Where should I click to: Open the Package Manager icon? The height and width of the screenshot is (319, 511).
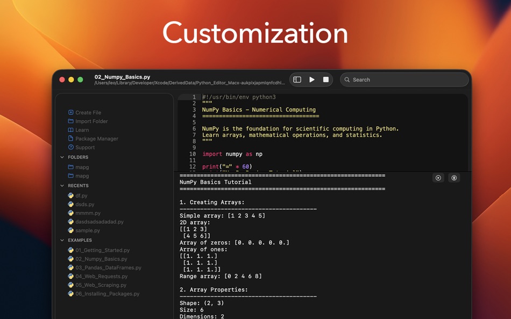tap(70, 139)
